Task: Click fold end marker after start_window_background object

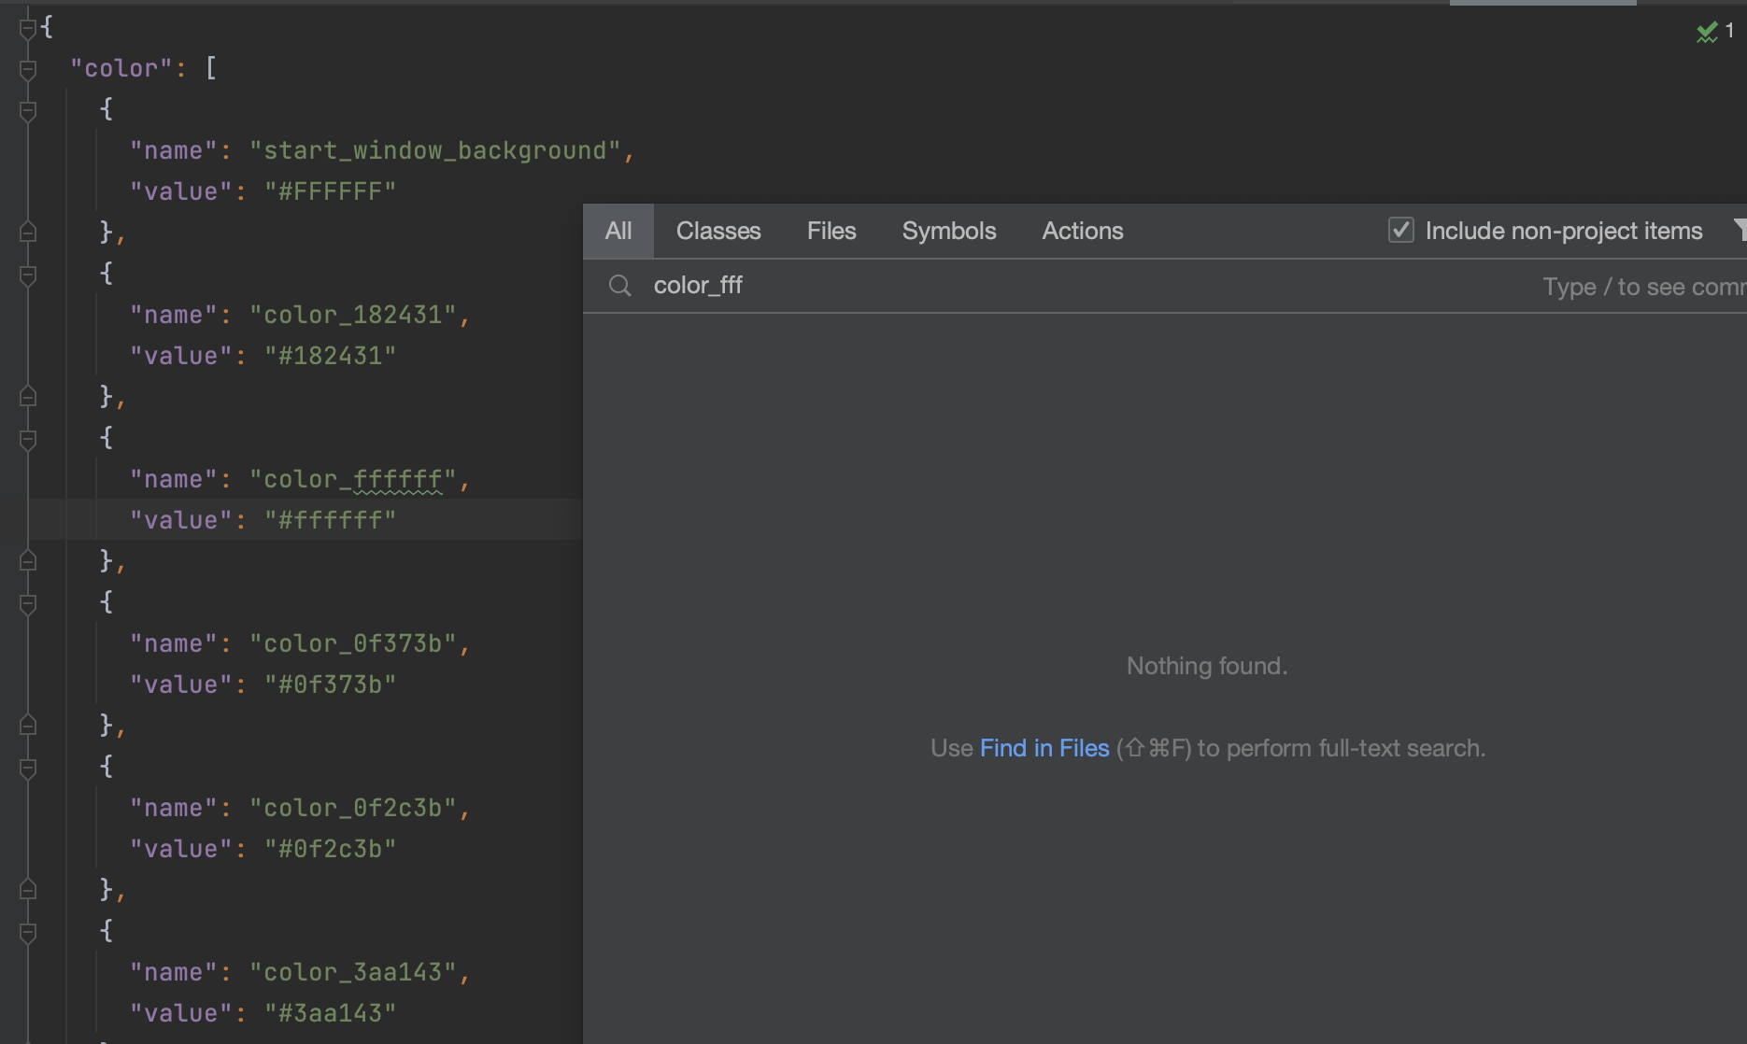Action: tap(28, 232)
